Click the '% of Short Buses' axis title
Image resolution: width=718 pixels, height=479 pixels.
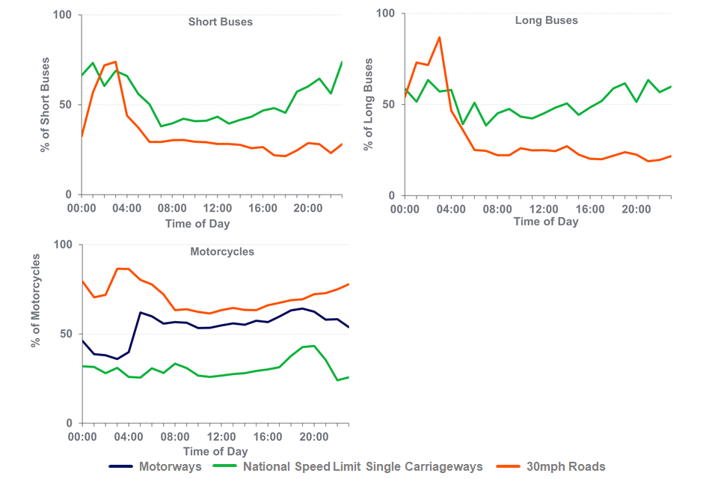point(45,105)
